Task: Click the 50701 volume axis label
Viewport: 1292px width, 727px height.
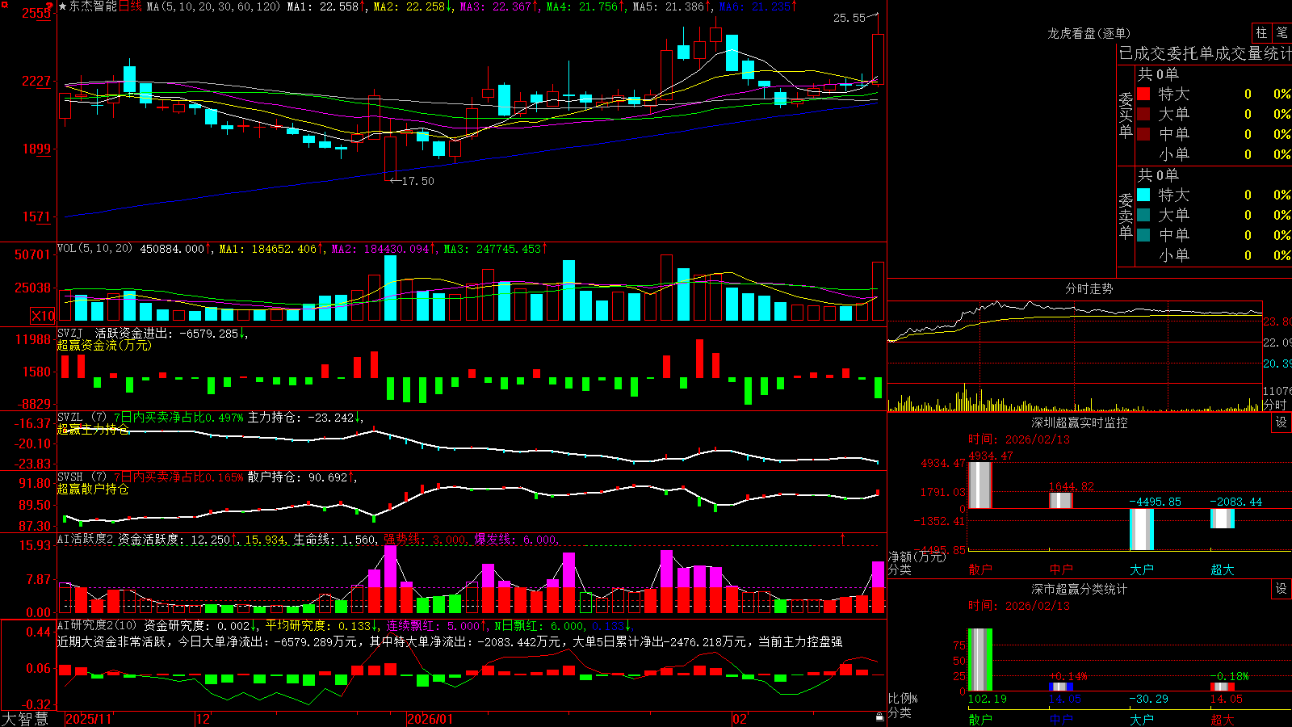Action: 33,254
